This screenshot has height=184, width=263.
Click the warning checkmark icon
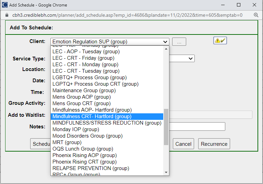220,40
